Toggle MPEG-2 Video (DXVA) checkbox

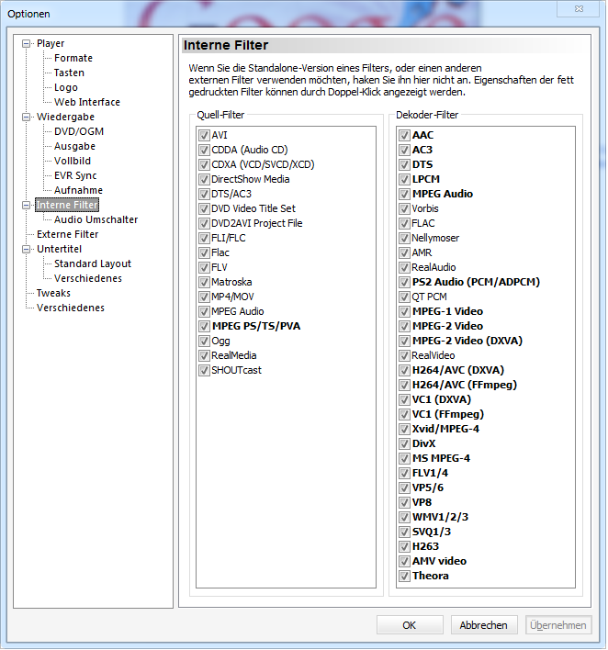coord(404,341)
